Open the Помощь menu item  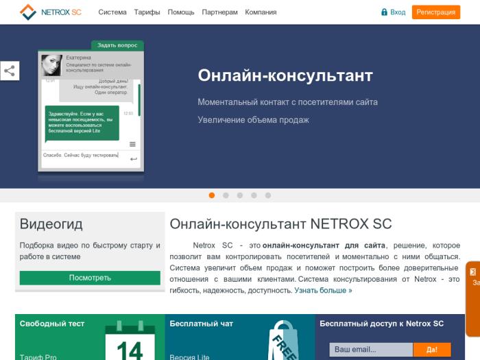181,12
